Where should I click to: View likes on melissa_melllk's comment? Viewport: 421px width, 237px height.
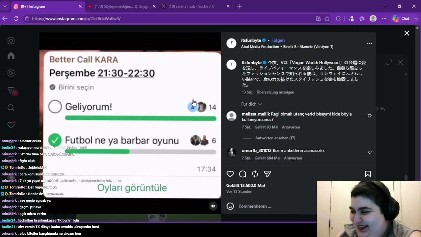266,127
